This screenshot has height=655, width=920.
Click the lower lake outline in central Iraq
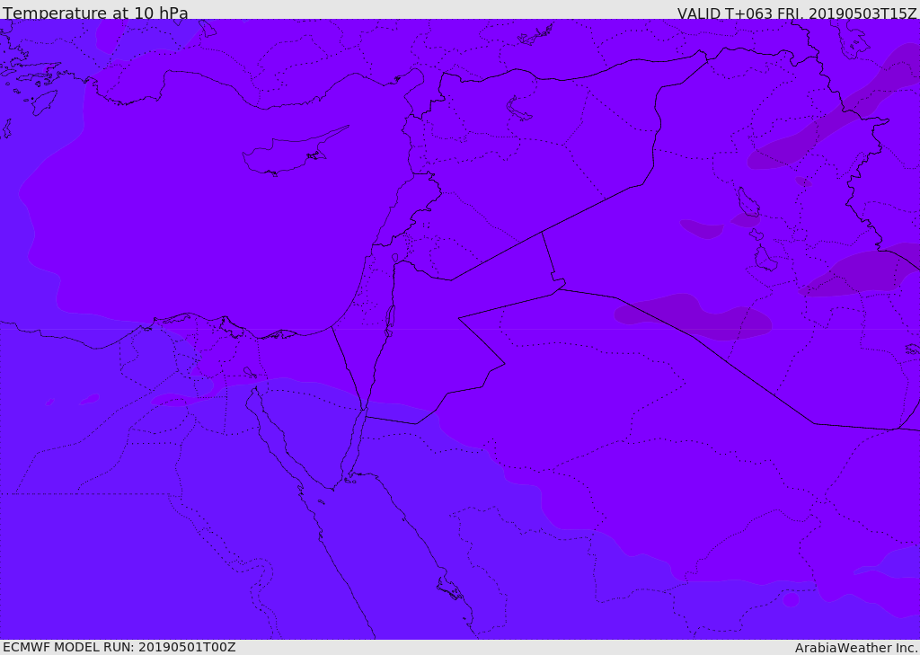point(764,260)
